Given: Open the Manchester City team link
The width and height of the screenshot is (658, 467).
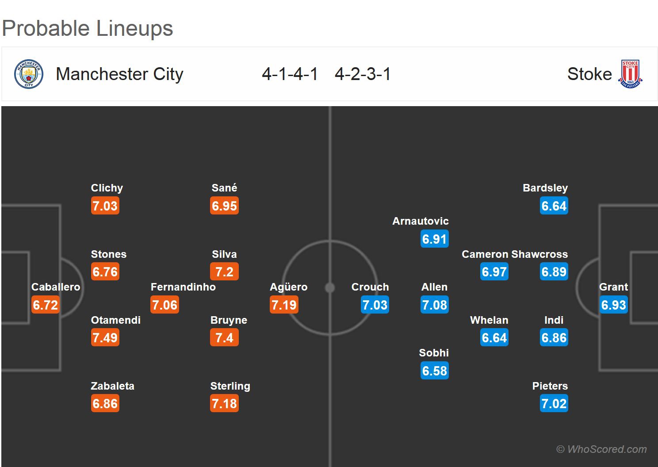Looking at the screenshot, I should (119, 74).
